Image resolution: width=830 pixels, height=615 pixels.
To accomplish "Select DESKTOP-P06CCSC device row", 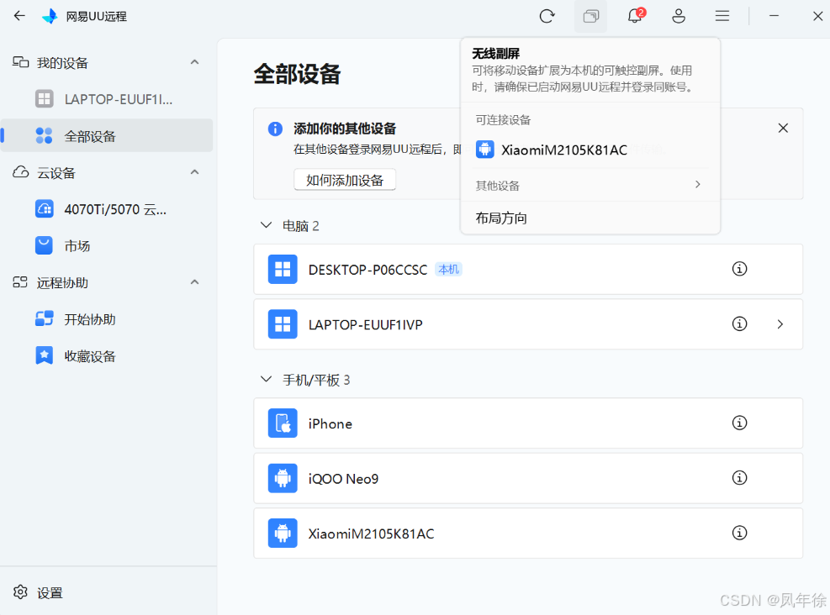I will [528, 269].
